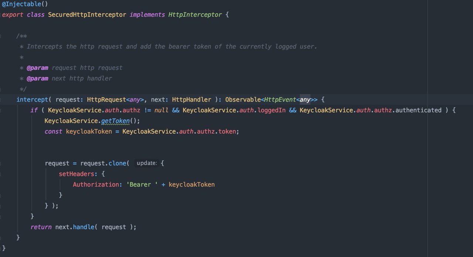The width and height of the screenshot is (473, 257).
Task: Click the 'Bearer ' string literal
Action: [x=142, y=184]
